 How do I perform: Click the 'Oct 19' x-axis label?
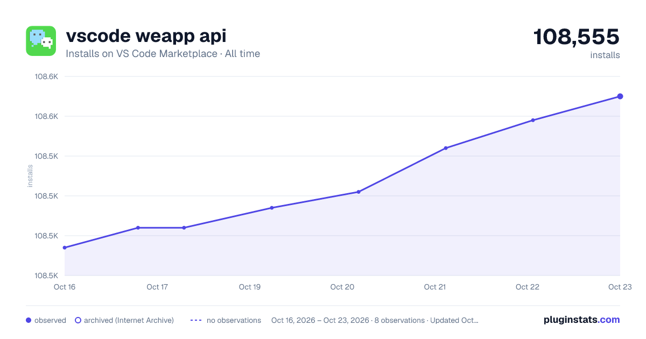click(250, 287)
